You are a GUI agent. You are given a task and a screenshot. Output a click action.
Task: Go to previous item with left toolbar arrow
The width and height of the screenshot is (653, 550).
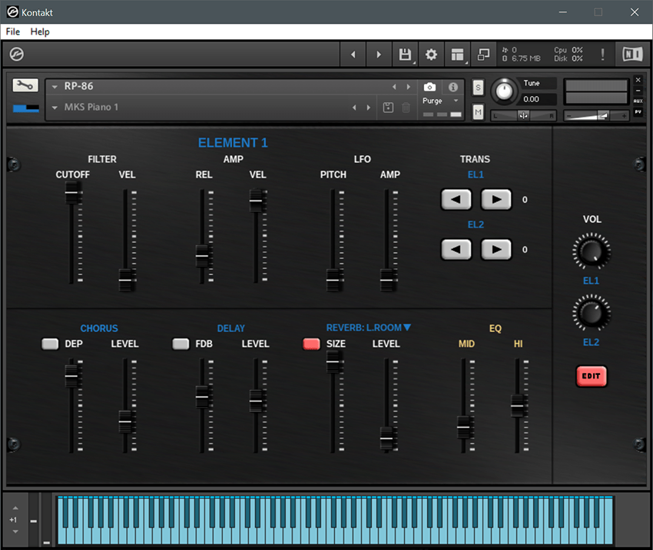[x=353, y=55]
